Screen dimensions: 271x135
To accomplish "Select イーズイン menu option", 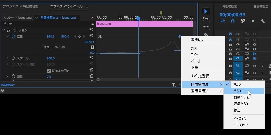I will [x=240, y=119].
